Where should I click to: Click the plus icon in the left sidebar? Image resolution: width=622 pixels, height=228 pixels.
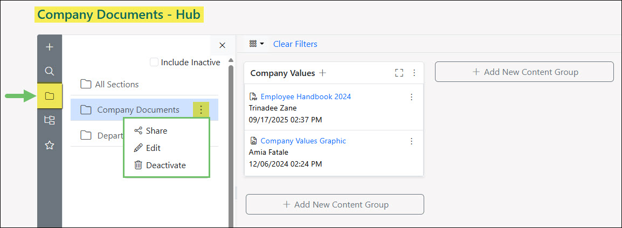[50, 47]
